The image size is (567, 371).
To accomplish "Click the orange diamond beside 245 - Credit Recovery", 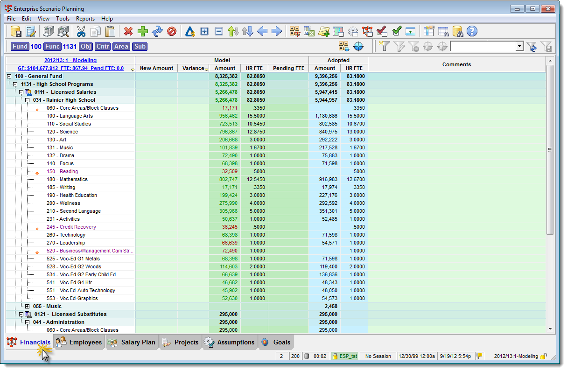I will point(37,227).
